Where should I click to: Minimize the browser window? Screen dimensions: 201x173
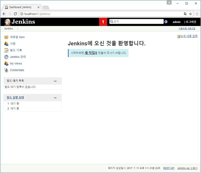pos(178,3)
